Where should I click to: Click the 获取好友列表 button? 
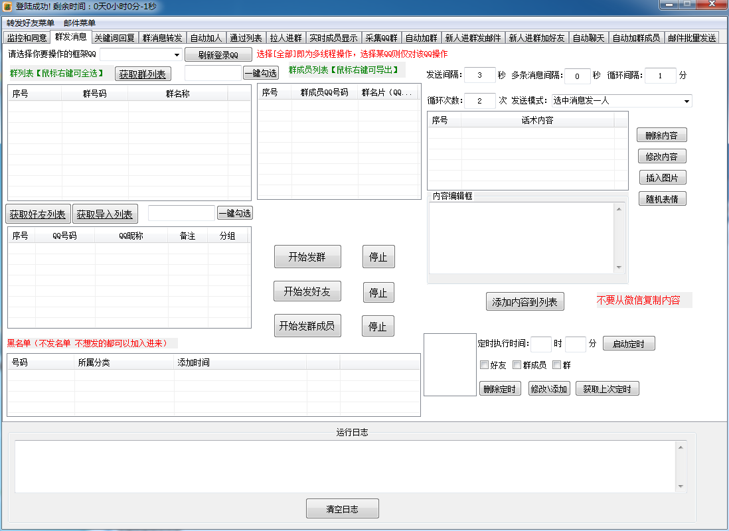(x=38, y=214)
